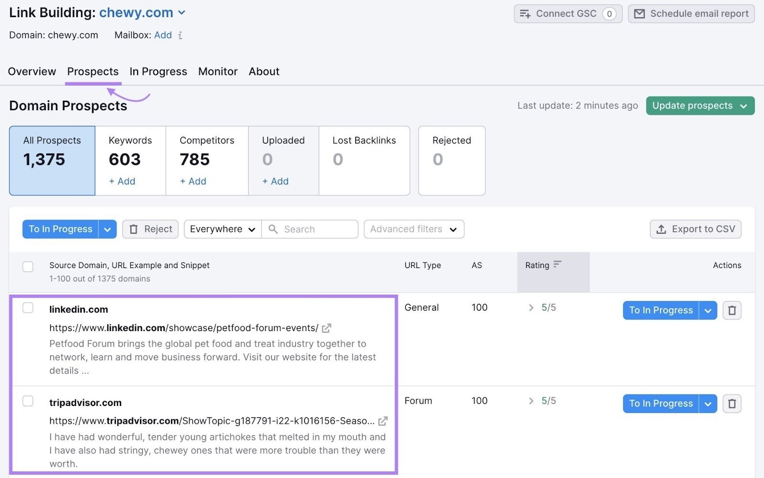This screenshot has height=478, width=764.
Task: Click inside the Search input field
Action: (310, 229)
